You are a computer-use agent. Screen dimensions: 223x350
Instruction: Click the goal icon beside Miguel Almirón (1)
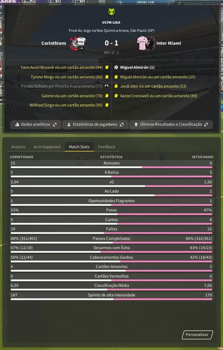[116, 67]
